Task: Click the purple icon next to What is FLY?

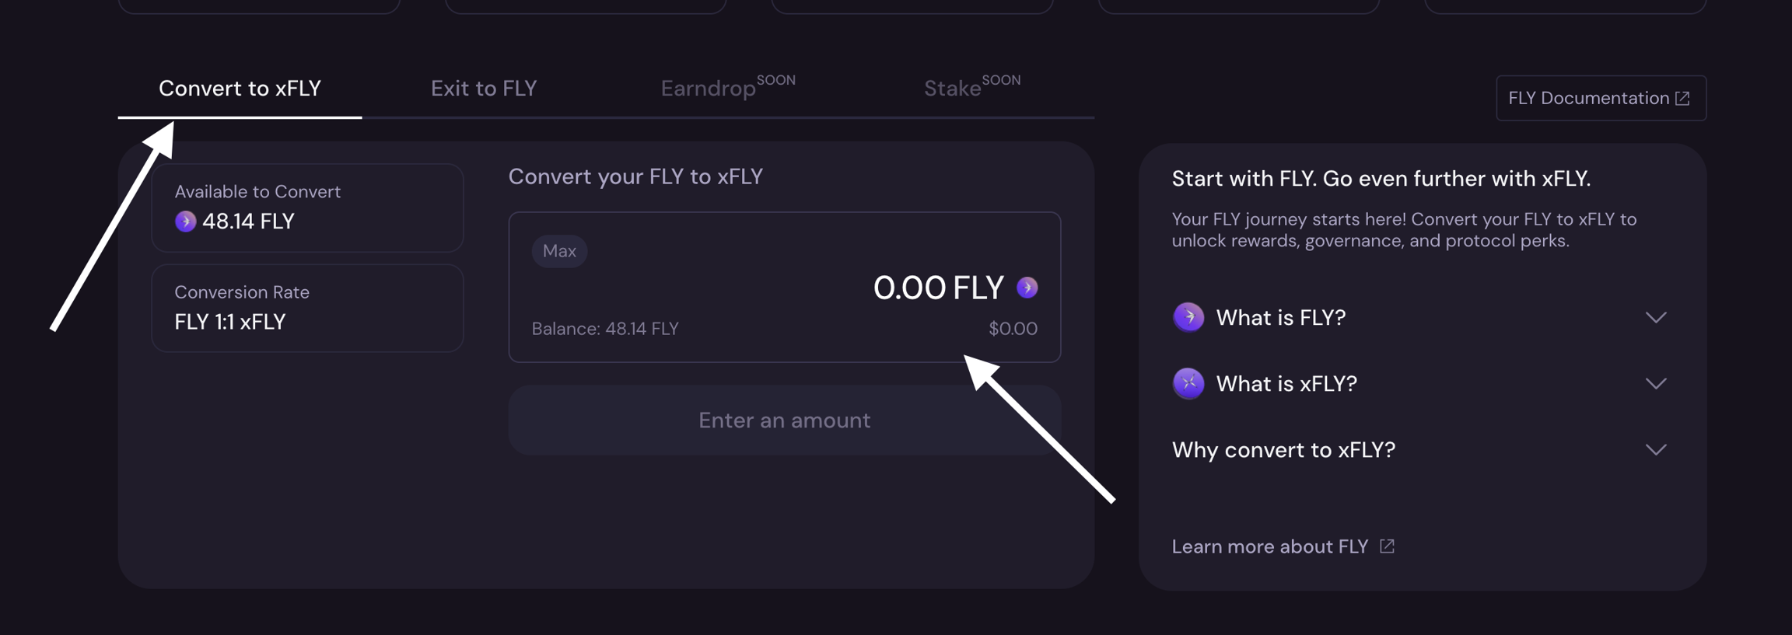Action: pos(1188,317)
